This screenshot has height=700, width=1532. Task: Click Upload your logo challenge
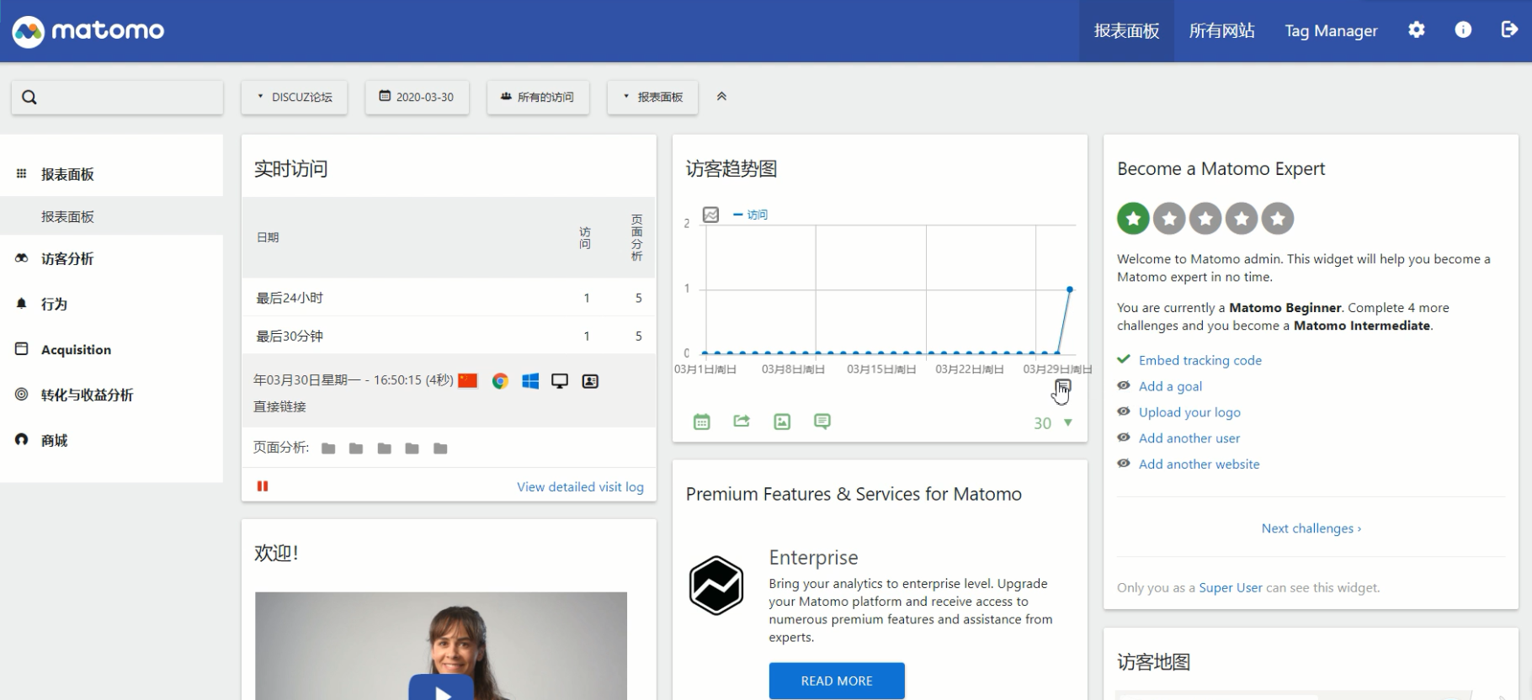1189,412
